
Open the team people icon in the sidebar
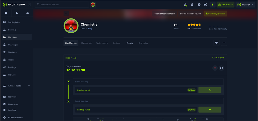click(28, 13)
